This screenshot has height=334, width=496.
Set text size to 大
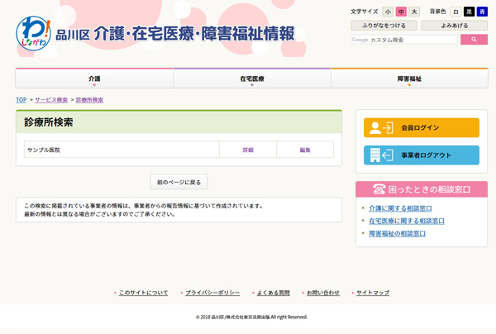pyautogui.click(x=414, y=12)
